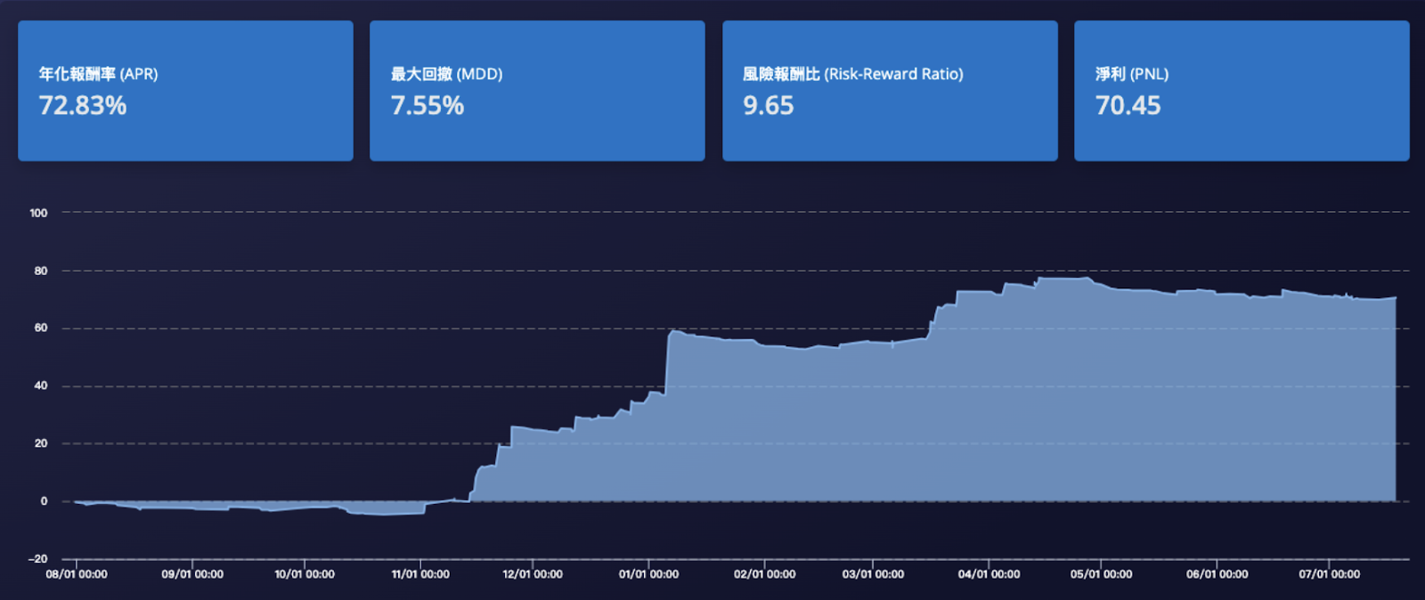Select the 最大回撤 (MDD) card
The width and height of the screenshot is (1425, 600).
pyautogui.click(x=537, y=91)
